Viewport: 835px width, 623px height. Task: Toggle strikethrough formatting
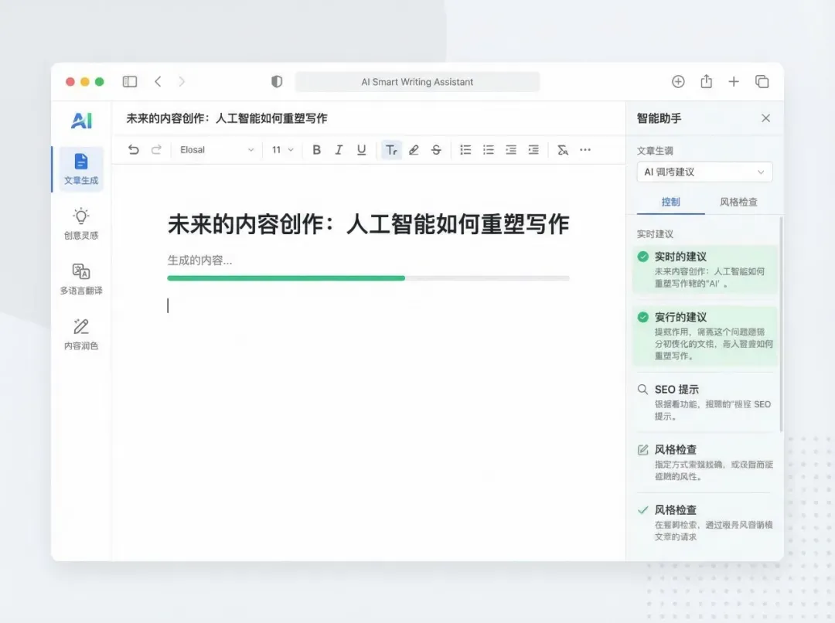(x=436, y=150)
